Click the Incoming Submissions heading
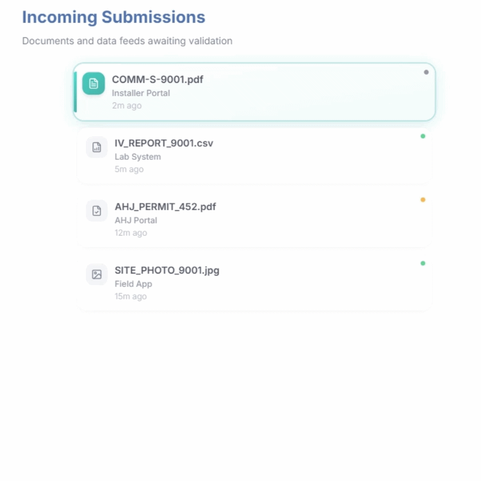 point(114,17)
